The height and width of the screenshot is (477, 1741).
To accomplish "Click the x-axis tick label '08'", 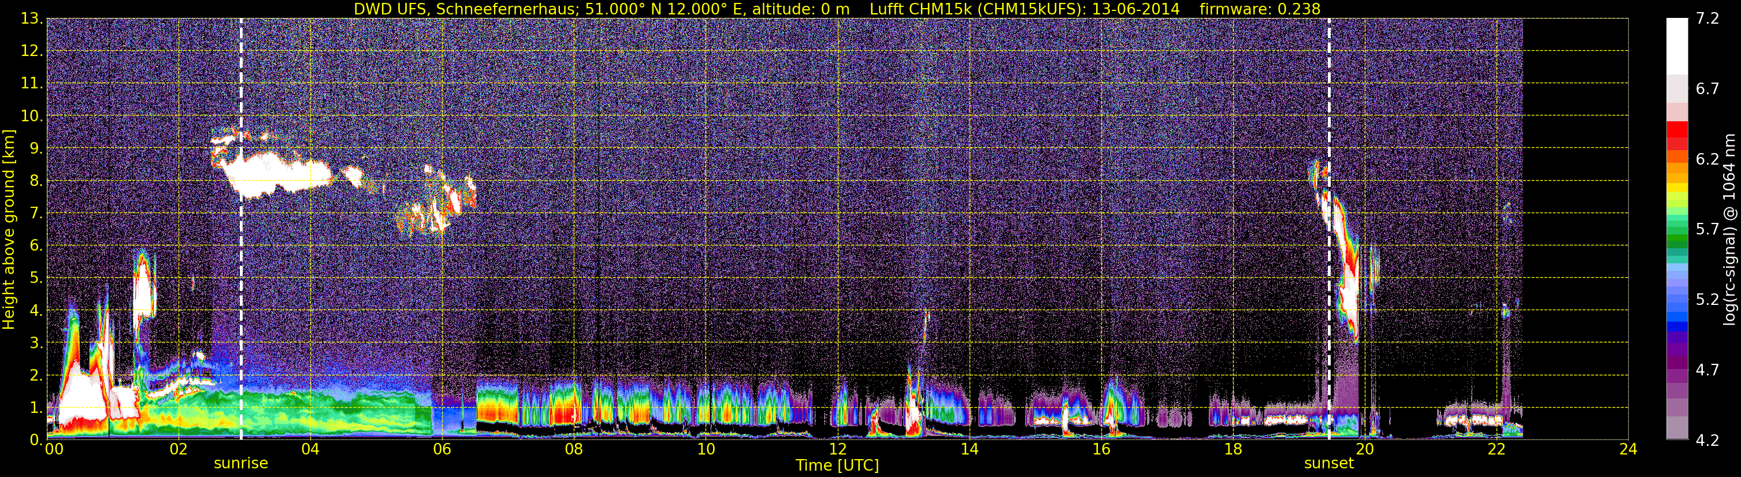I will (573, 450).
